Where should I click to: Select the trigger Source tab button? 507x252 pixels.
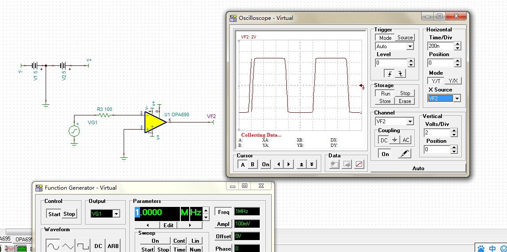405,38
